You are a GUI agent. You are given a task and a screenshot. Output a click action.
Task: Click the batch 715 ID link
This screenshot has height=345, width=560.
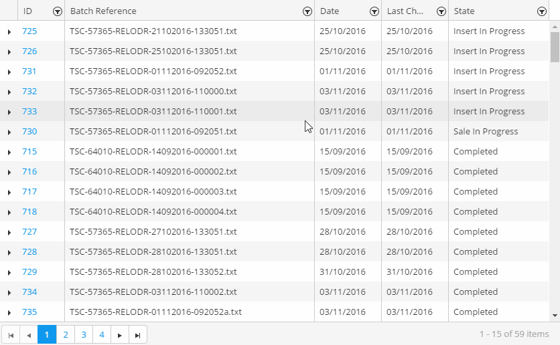29,152
